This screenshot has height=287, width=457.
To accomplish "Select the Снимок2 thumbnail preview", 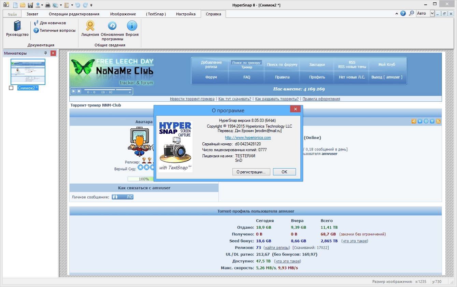I will pyautogui.click(x=28, y=72).
